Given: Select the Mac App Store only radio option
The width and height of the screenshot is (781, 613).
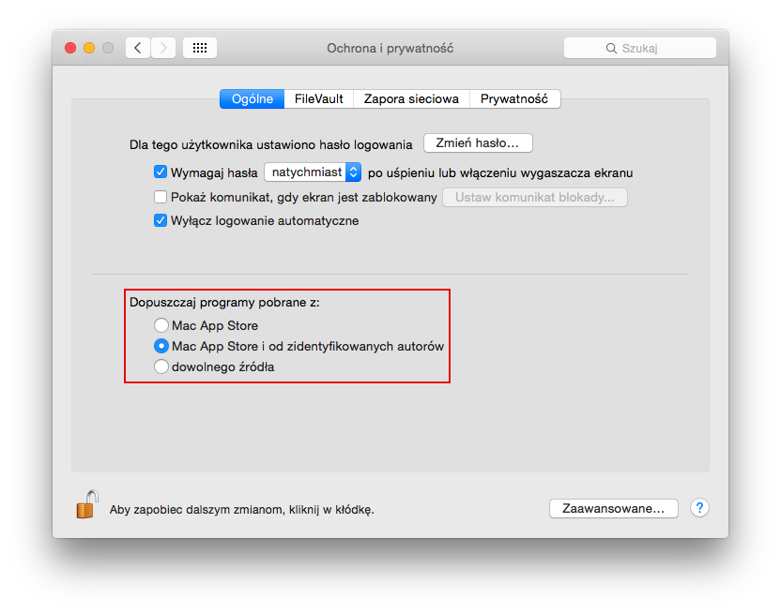Looking at the screenshot, I should (x=161, y=325).
